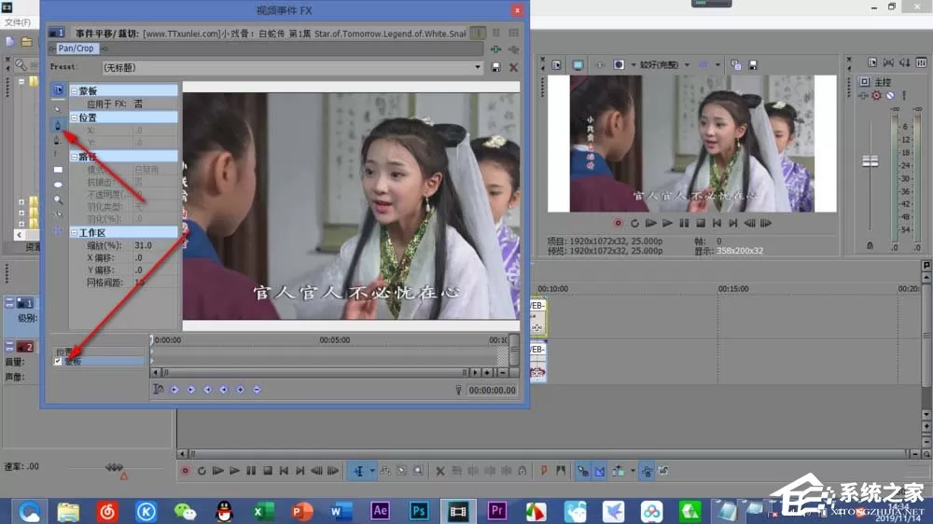This screenshot has height=524, width=933.
Task: Click pause in main transport bar
Action: coord(251,471)
